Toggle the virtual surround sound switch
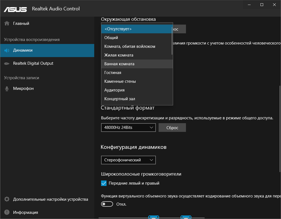The width and height of the screenshot is (281, 219). tap(107, 204)
